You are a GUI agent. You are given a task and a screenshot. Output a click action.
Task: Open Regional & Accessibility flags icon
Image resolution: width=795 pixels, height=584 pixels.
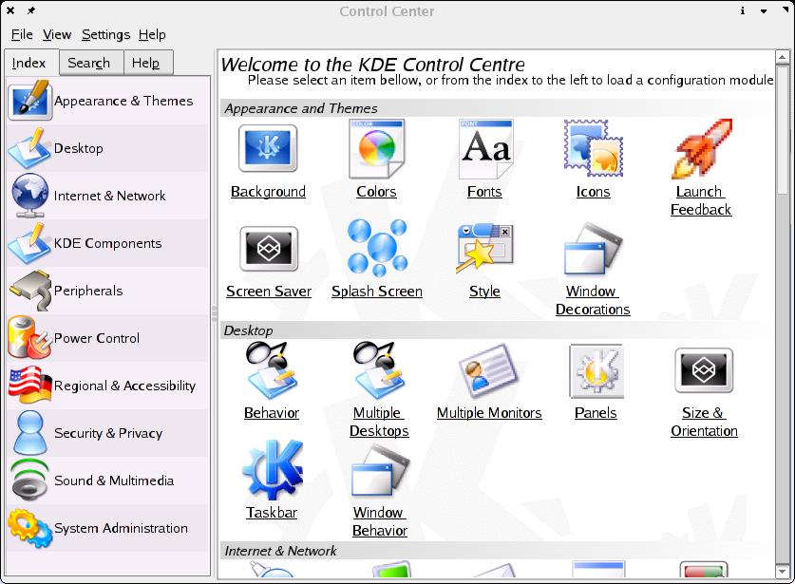30,386
